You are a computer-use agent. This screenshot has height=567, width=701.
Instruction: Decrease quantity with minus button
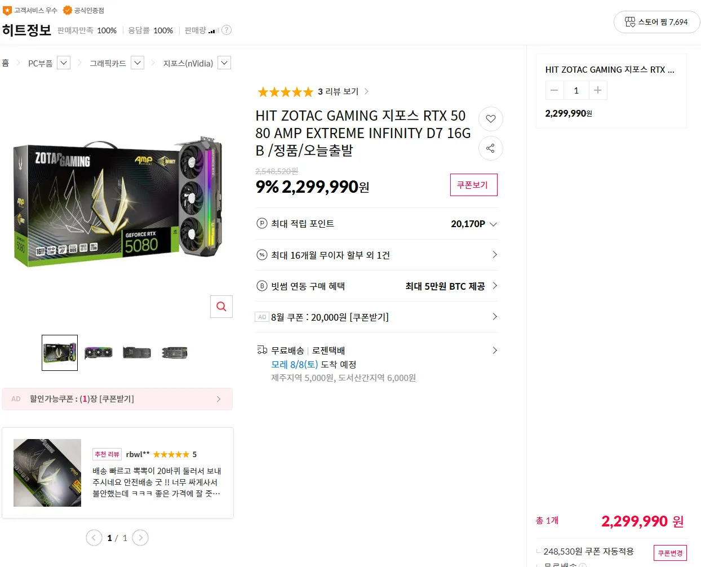click(x=554, y=90)
